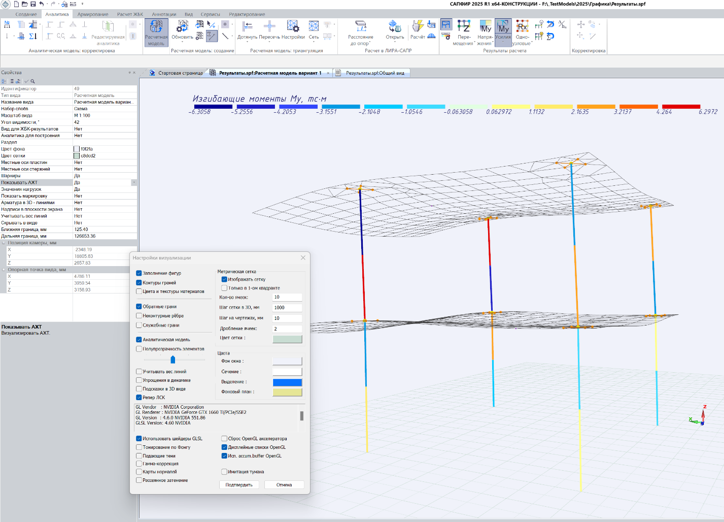
Task: Toggle the Падающие тени checkbox
Action: [139, 456]
